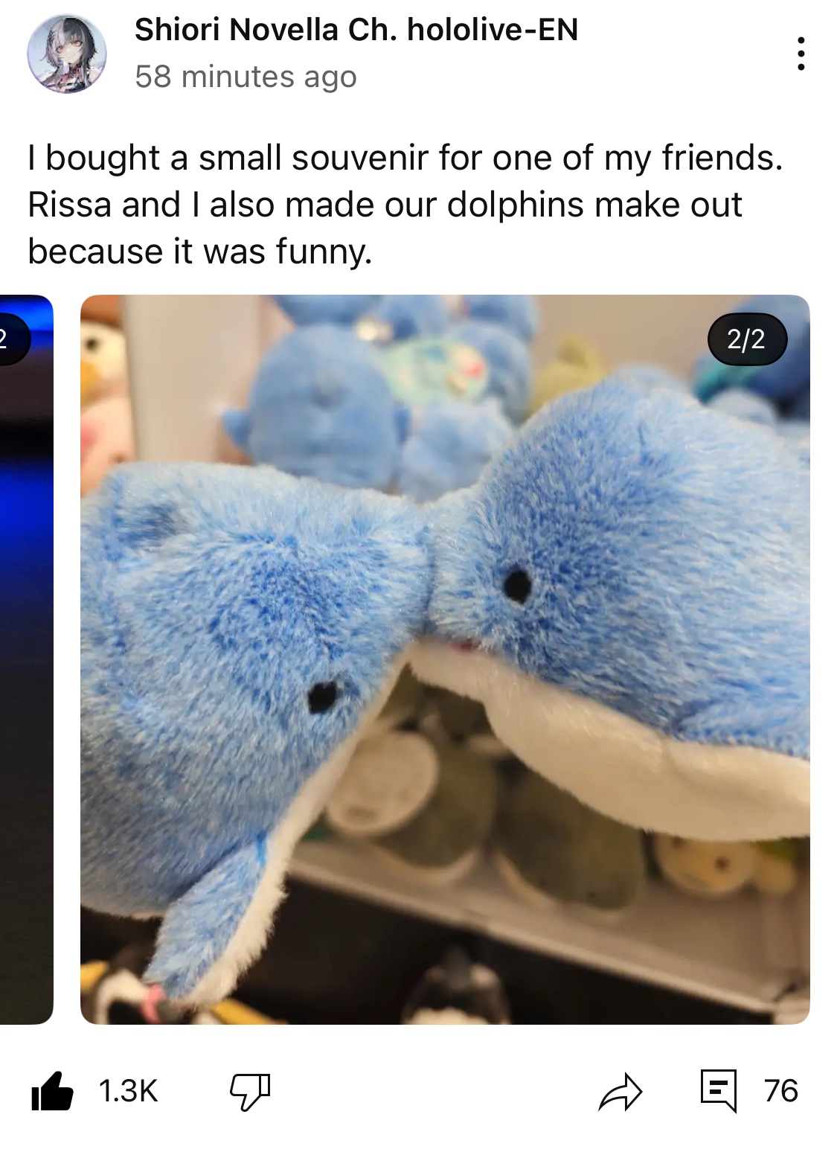
Task: Like the post with thumbs up
Action: (x=52, y=1091)
